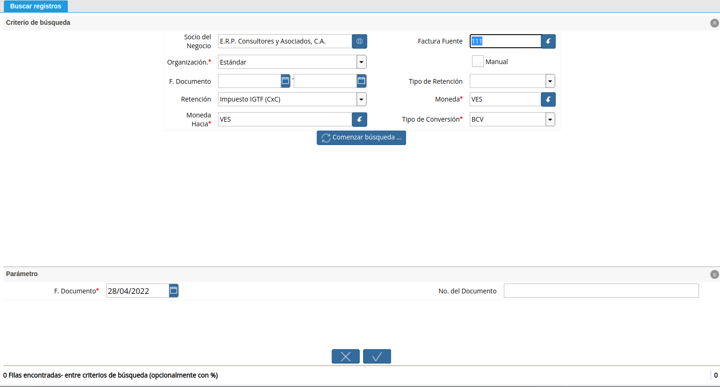The width and height of the screenshot is (720, 387).
Task: Expand Retención dropdown arrow
Action: click(362, 99)
